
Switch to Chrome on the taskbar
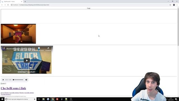click(x=53, y=99)
